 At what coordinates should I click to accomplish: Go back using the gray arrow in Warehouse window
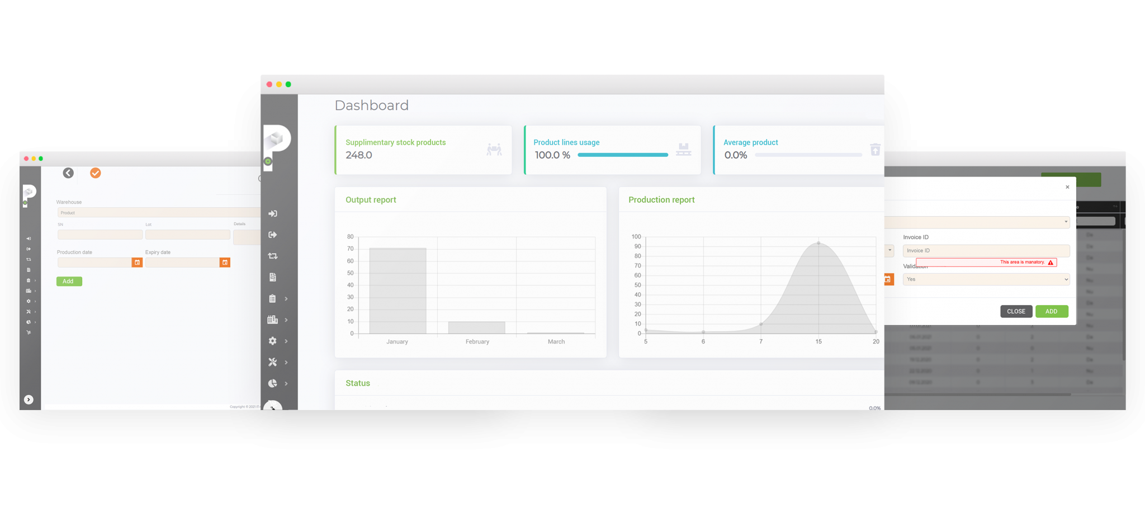[68, 173]
